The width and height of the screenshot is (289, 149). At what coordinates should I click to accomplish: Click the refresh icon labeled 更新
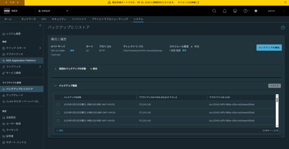coord(59,130)
